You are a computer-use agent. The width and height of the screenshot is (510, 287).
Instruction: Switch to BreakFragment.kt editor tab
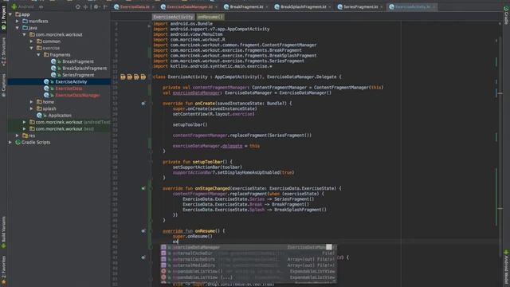tap(246, 7)
